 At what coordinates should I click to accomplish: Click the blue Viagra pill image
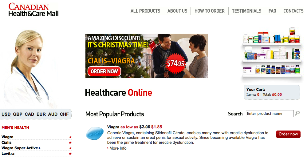(95, 133)
